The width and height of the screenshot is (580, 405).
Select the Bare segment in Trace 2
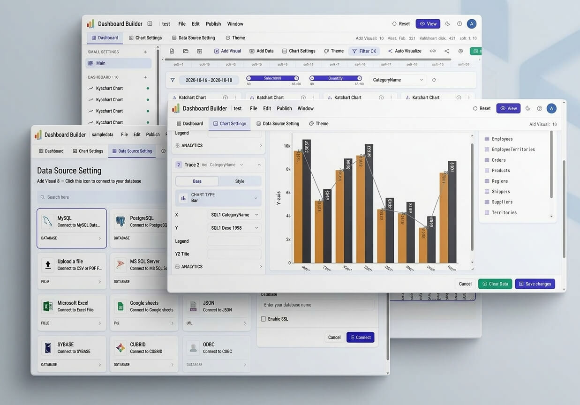pyautogui.click(x=197, y=181)
